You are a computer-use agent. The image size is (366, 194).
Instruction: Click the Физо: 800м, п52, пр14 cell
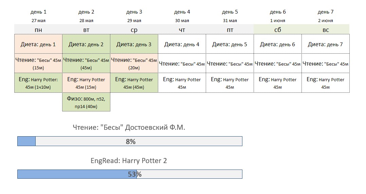coord(86,102)
